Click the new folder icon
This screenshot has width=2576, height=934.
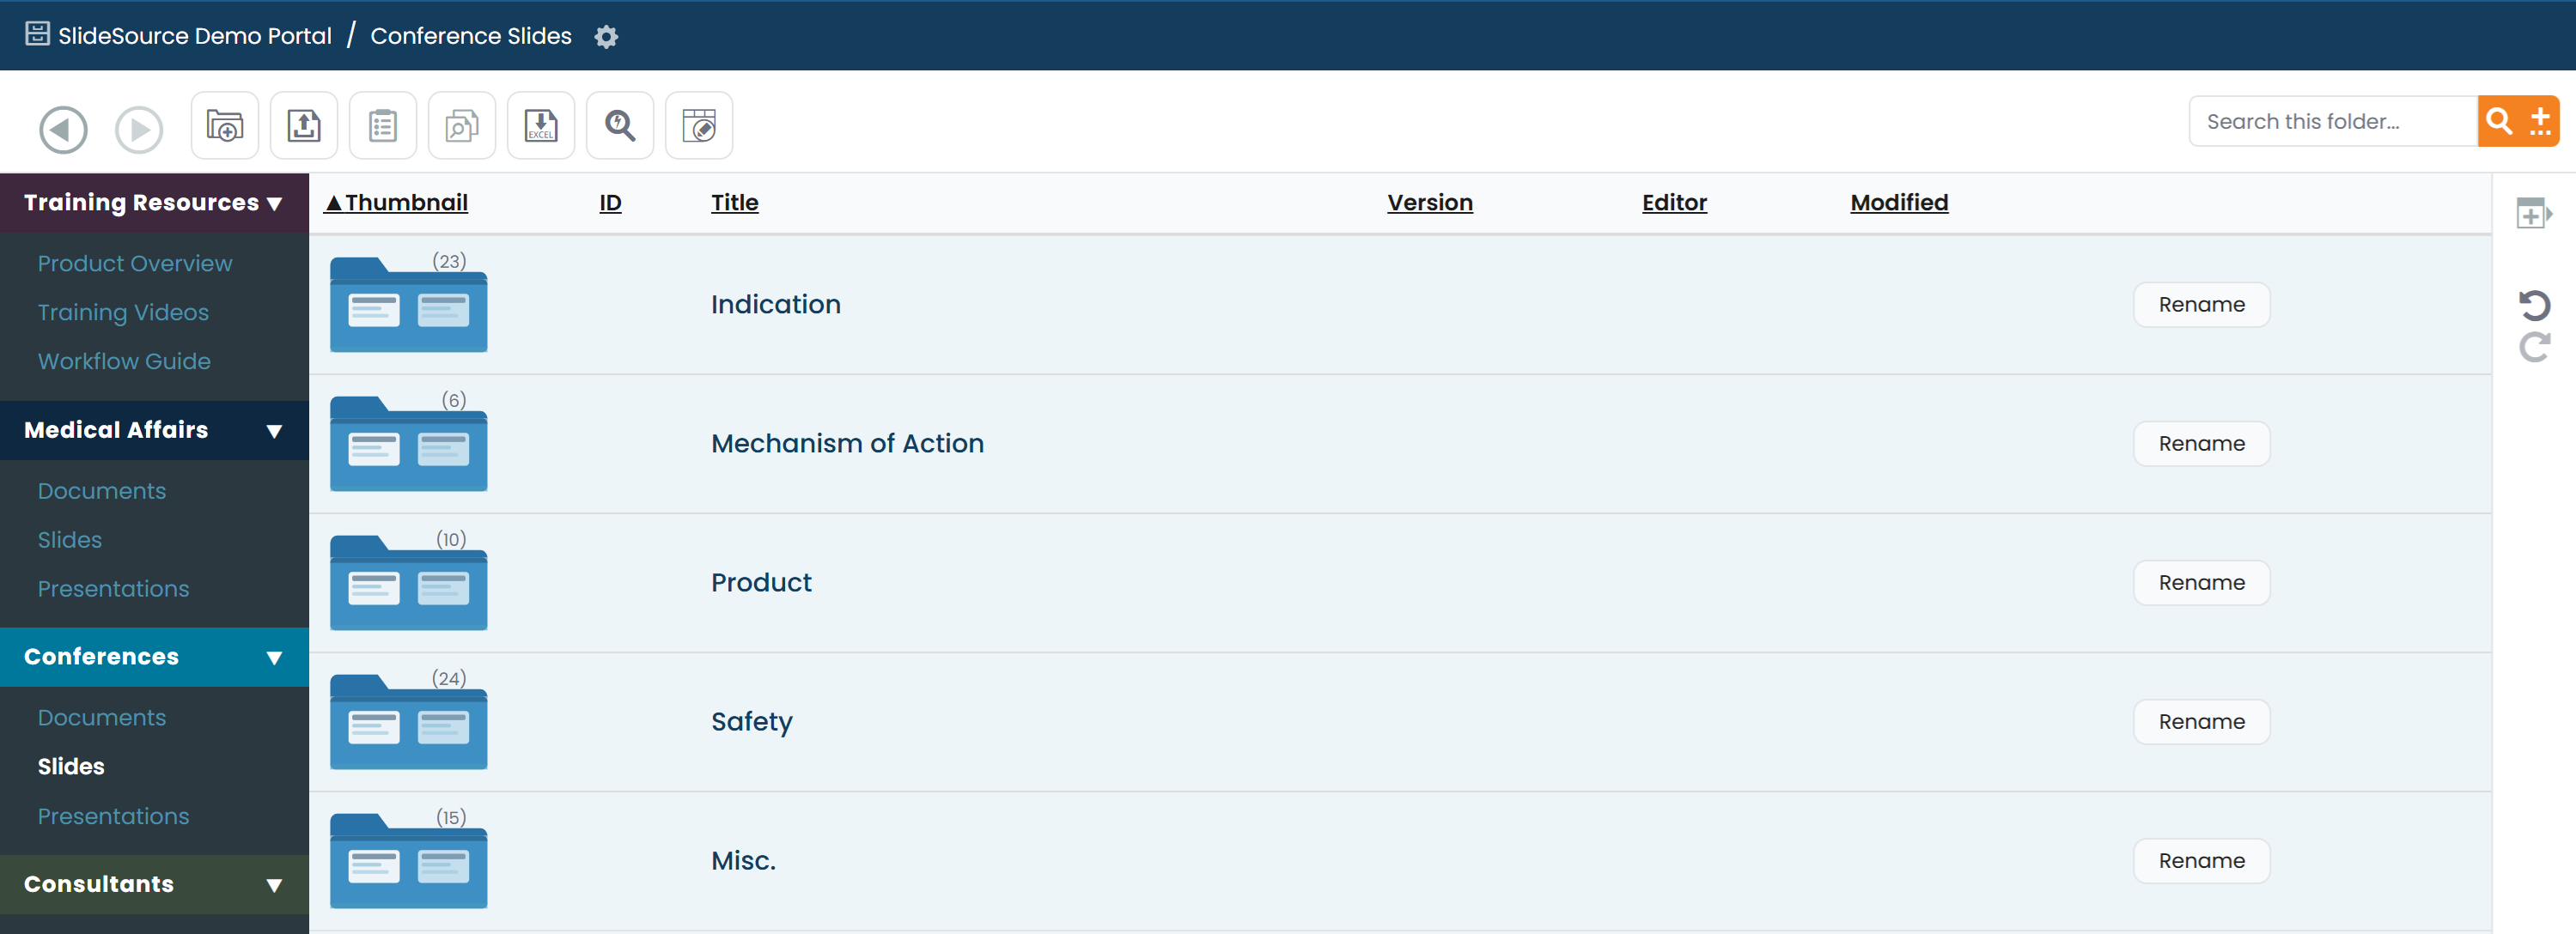point(225,126)
